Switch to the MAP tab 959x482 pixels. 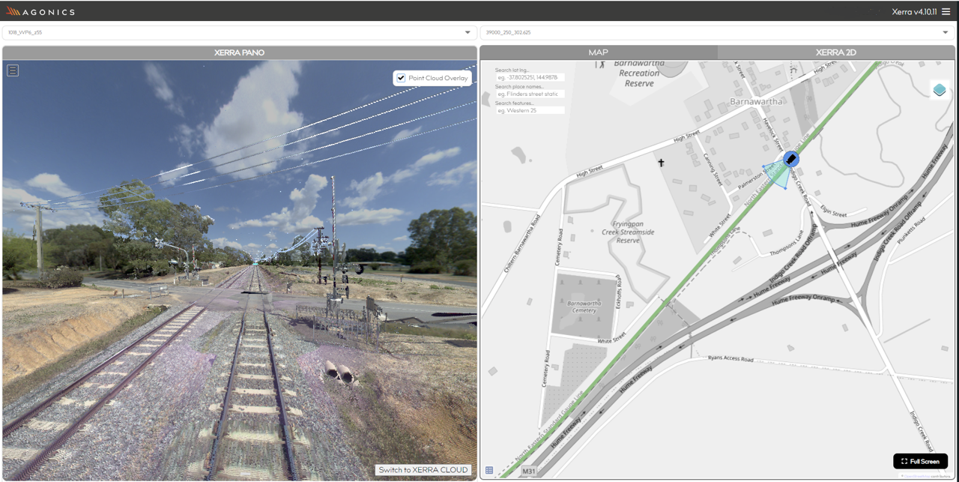tap(598, 52)
